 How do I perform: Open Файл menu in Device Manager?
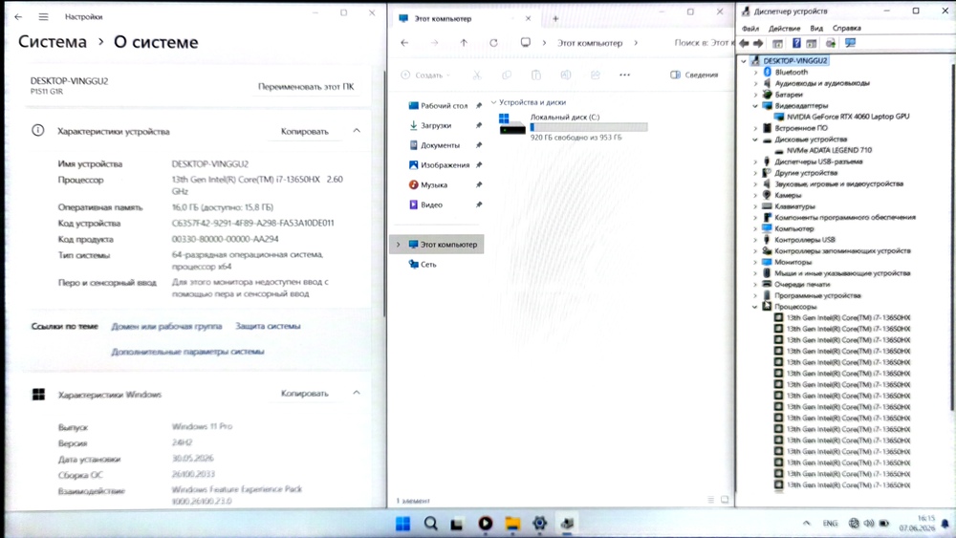(x=750, y=28)
